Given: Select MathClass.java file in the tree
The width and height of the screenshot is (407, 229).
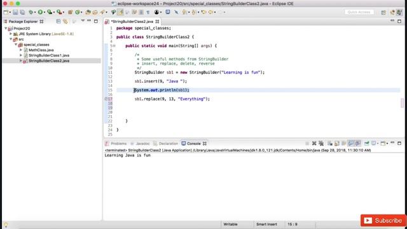Looking at the screenshot, I should click(x=41, y=50).
